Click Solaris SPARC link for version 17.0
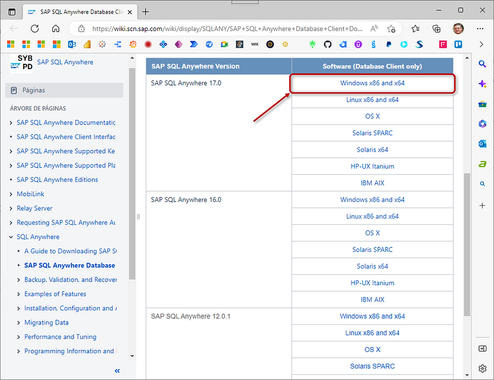Viewport: 494px width, 380px height. [373, 133]
